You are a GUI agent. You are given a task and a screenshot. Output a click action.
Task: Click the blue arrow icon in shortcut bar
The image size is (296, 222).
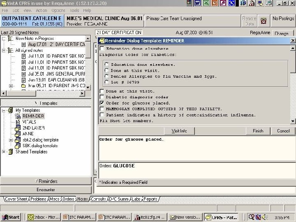pyautogui.click(x=231, y=3)
